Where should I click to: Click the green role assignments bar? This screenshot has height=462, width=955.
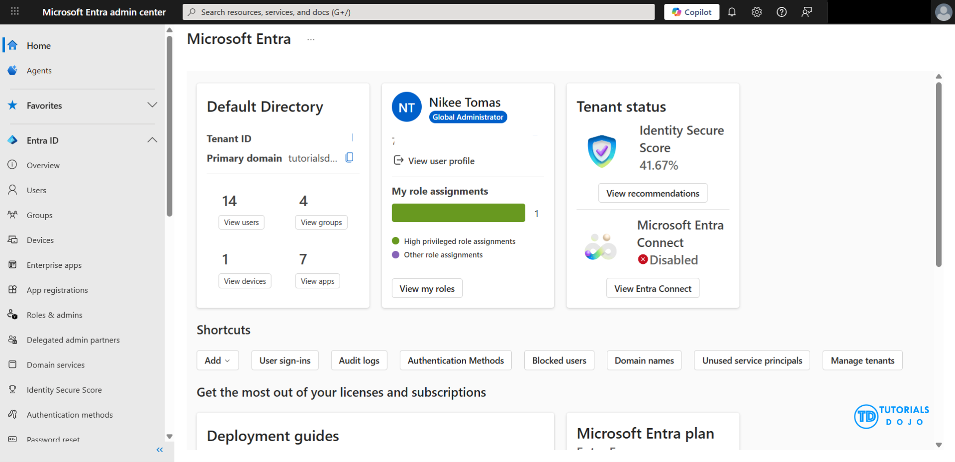458,213
